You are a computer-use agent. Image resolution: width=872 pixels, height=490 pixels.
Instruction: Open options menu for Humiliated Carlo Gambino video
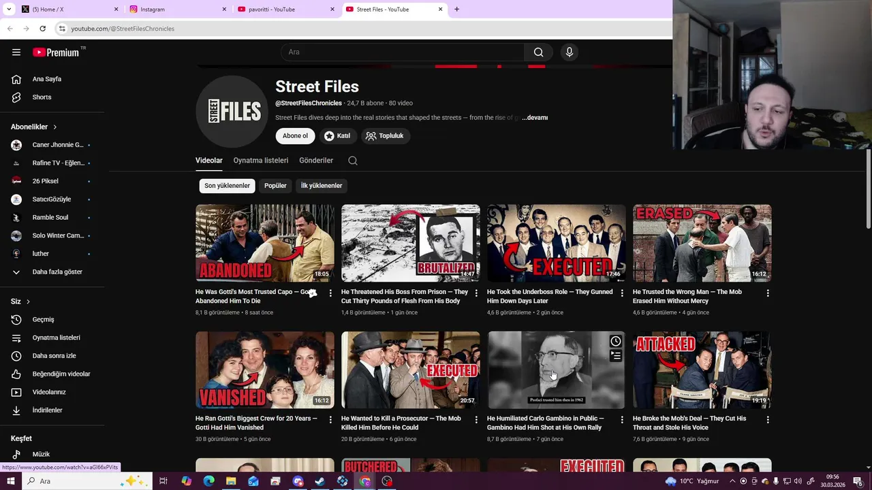click(622, 420)
